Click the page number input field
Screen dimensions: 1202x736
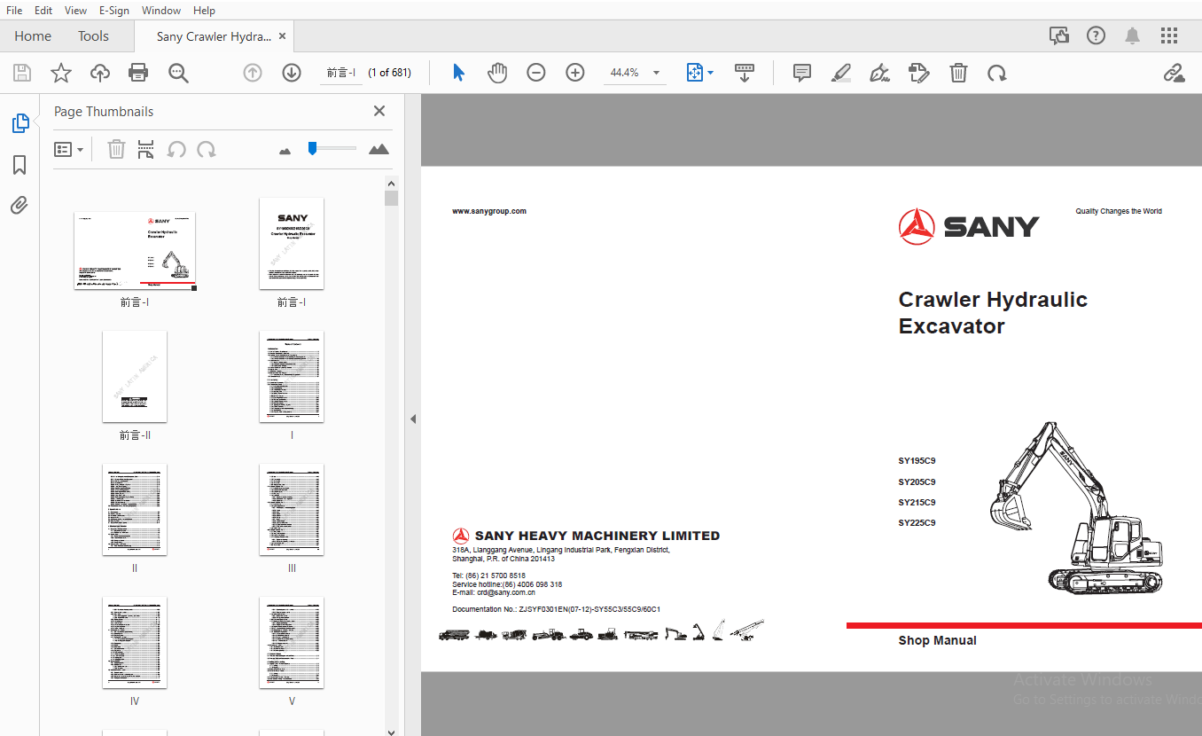coord(340,73)
